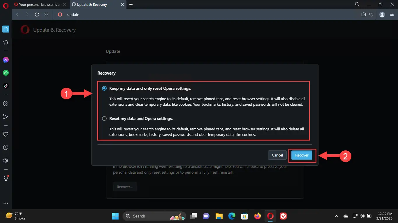
Task: Reload the page
Action: [37, 15]
